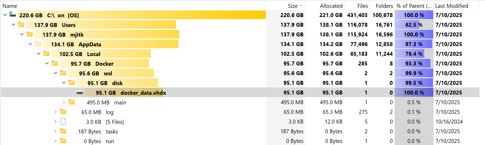Collapse the Docker folder tree node
Image resolution: width=485 pixels, height=145 pixels.
coord(47,64)
